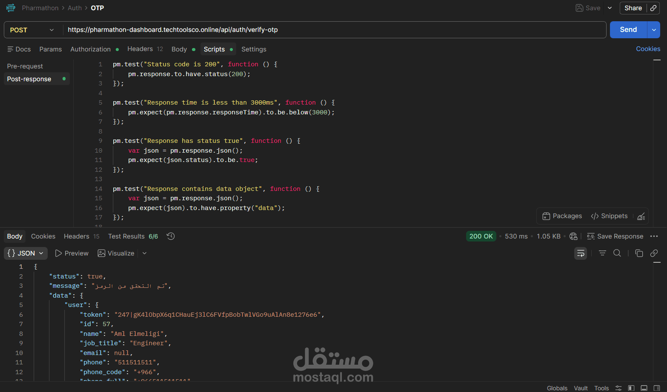Viewport: 667px width, 392px height.
Task: Click the link icon in response toolbar
Action: coord(654,253)
